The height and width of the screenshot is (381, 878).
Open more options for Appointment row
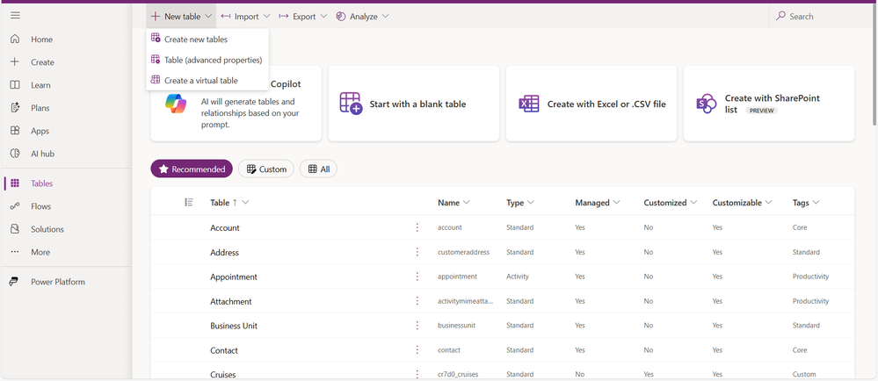[417, 277]
